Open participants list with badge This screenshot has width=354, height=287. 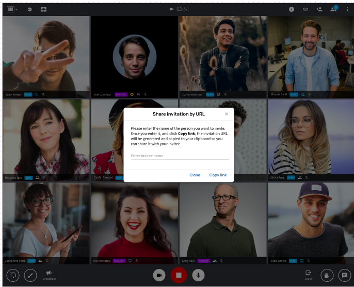pyautogui.click(x=334, y=9)
